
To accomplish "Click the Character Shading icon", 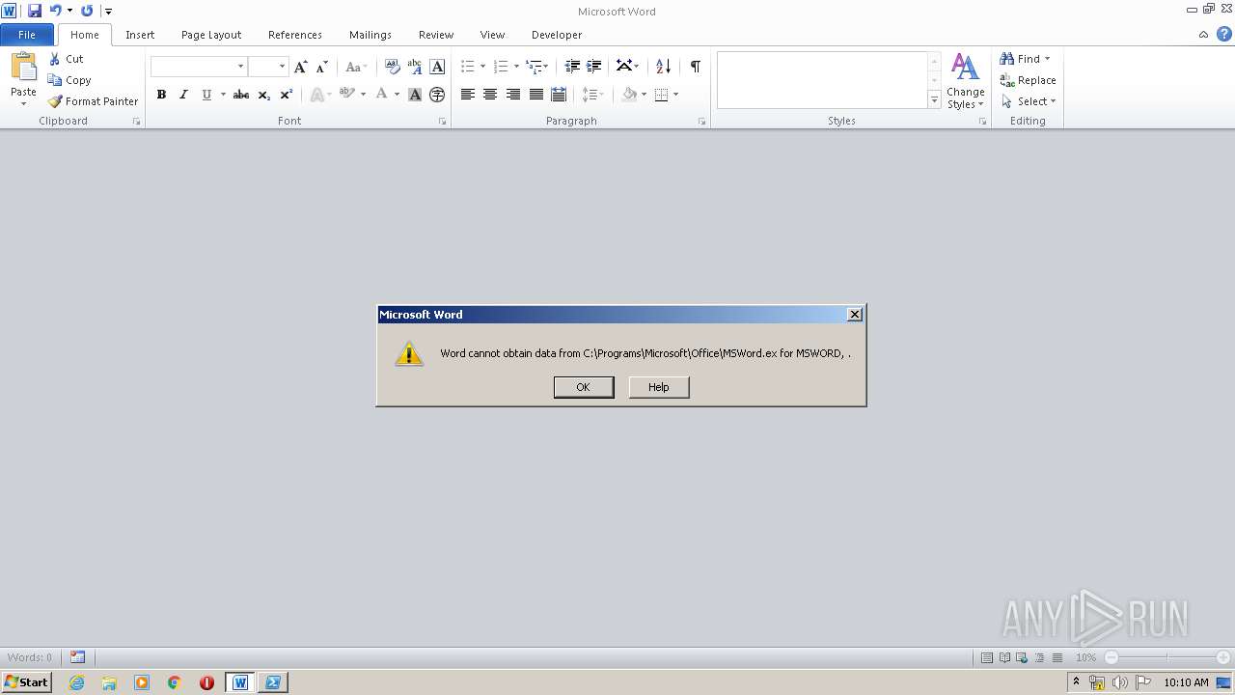I will point(415,95).
